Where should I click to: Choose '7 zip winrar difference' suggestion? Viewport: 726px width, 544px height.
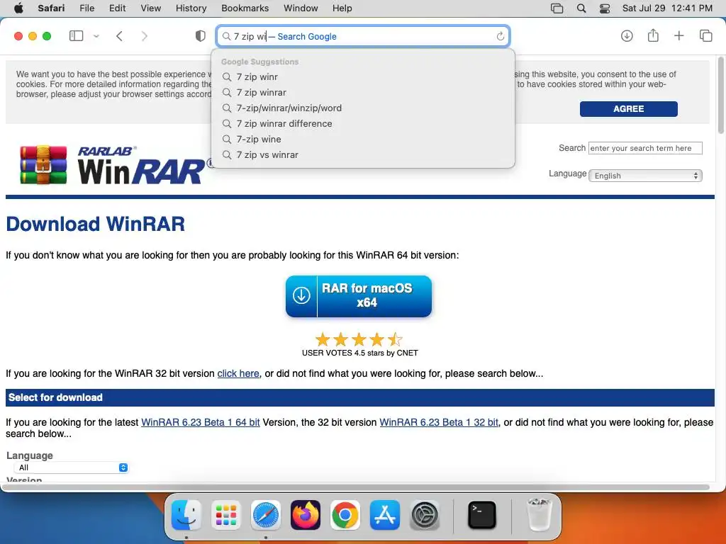tap(363, 123)
